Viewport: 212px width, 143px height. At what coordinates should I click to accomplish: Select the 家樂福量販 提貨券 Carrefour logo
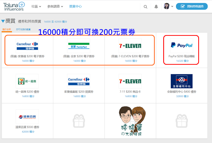point(79,81)
